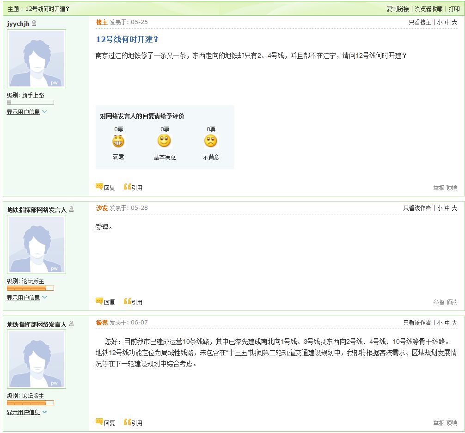The height and width of the screenshot is (433, 465).
Task: Click the orange level bar in the 沙发 post
Action: pos(31,288)
